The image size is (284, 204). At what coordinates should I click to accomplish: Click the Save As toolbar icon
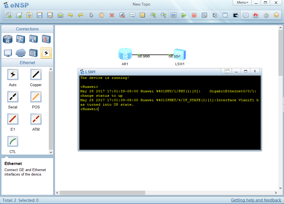pyautogui.click(x=50, y=15)
